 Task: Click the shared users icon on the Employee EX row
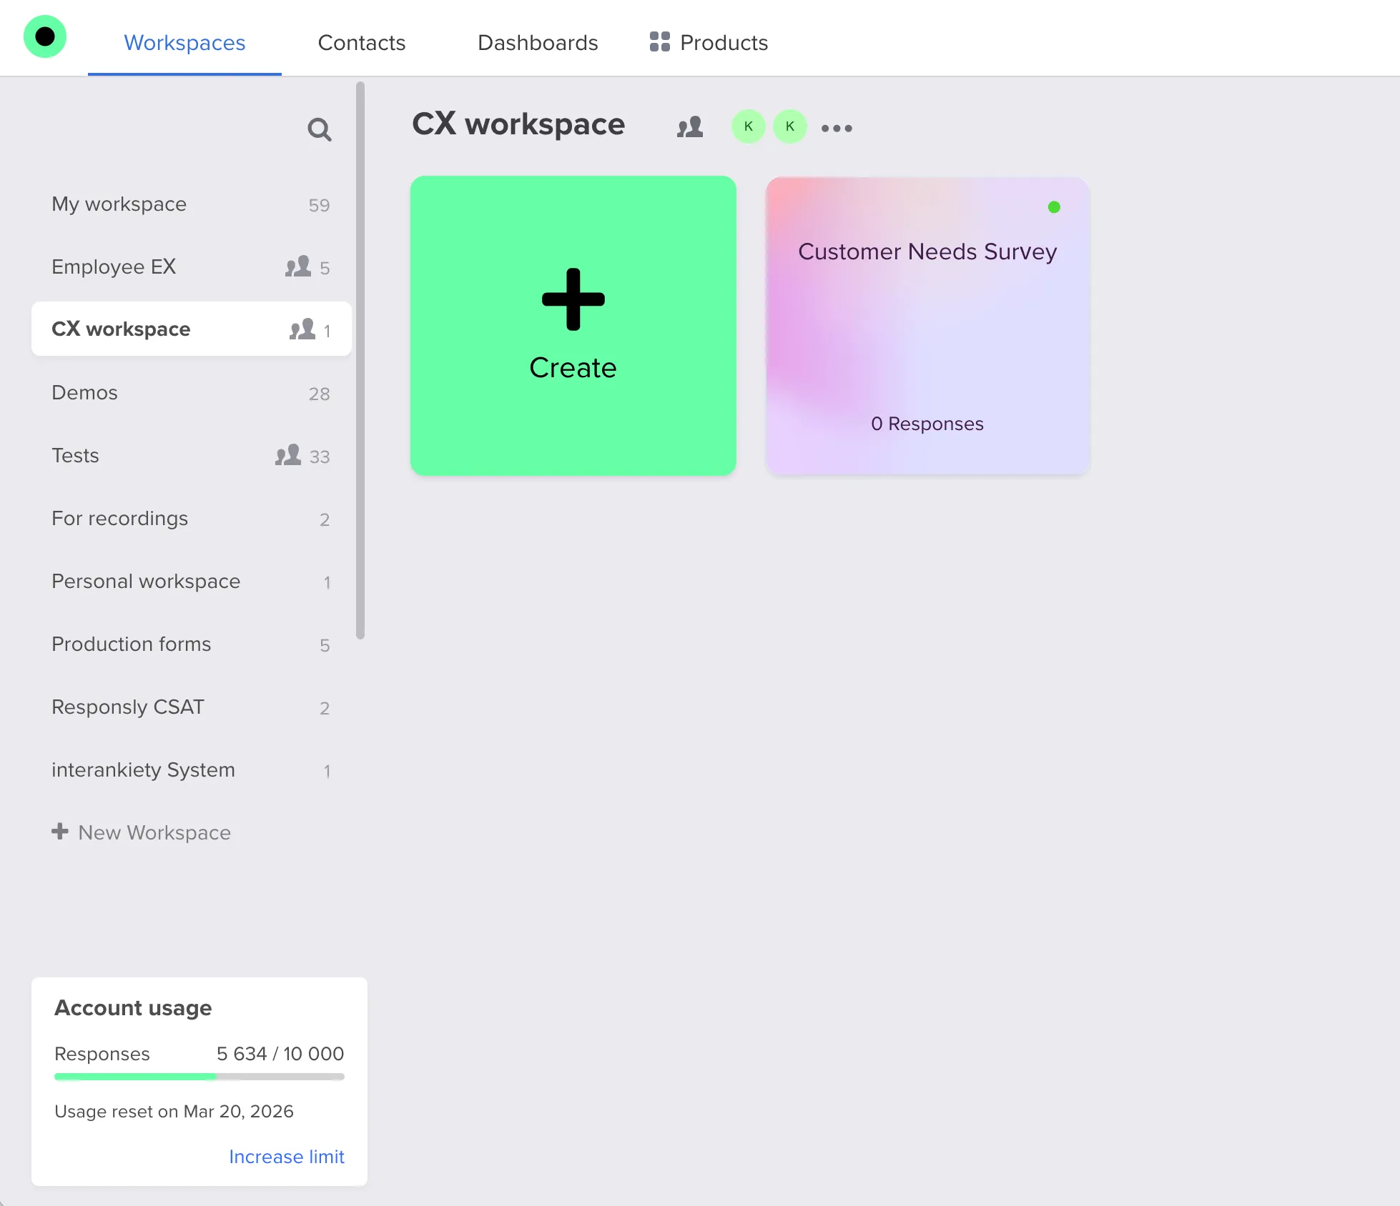coord(298,266)
